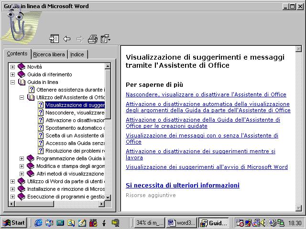Click the system clock showing 18.30

tap(295, 223)
